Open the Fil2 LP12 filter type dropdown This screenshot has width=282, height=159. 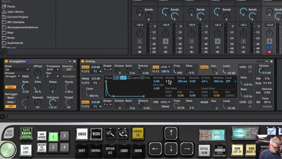(x=165, y=102)
